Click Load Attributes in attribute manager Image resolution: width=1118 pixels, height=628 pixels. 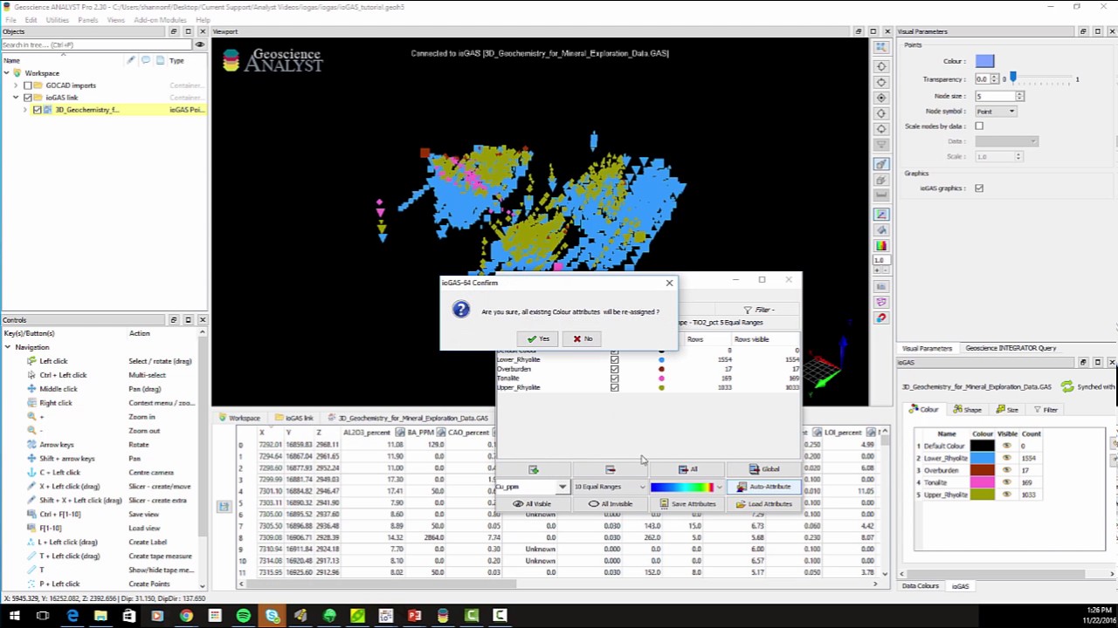pos(763,504)
